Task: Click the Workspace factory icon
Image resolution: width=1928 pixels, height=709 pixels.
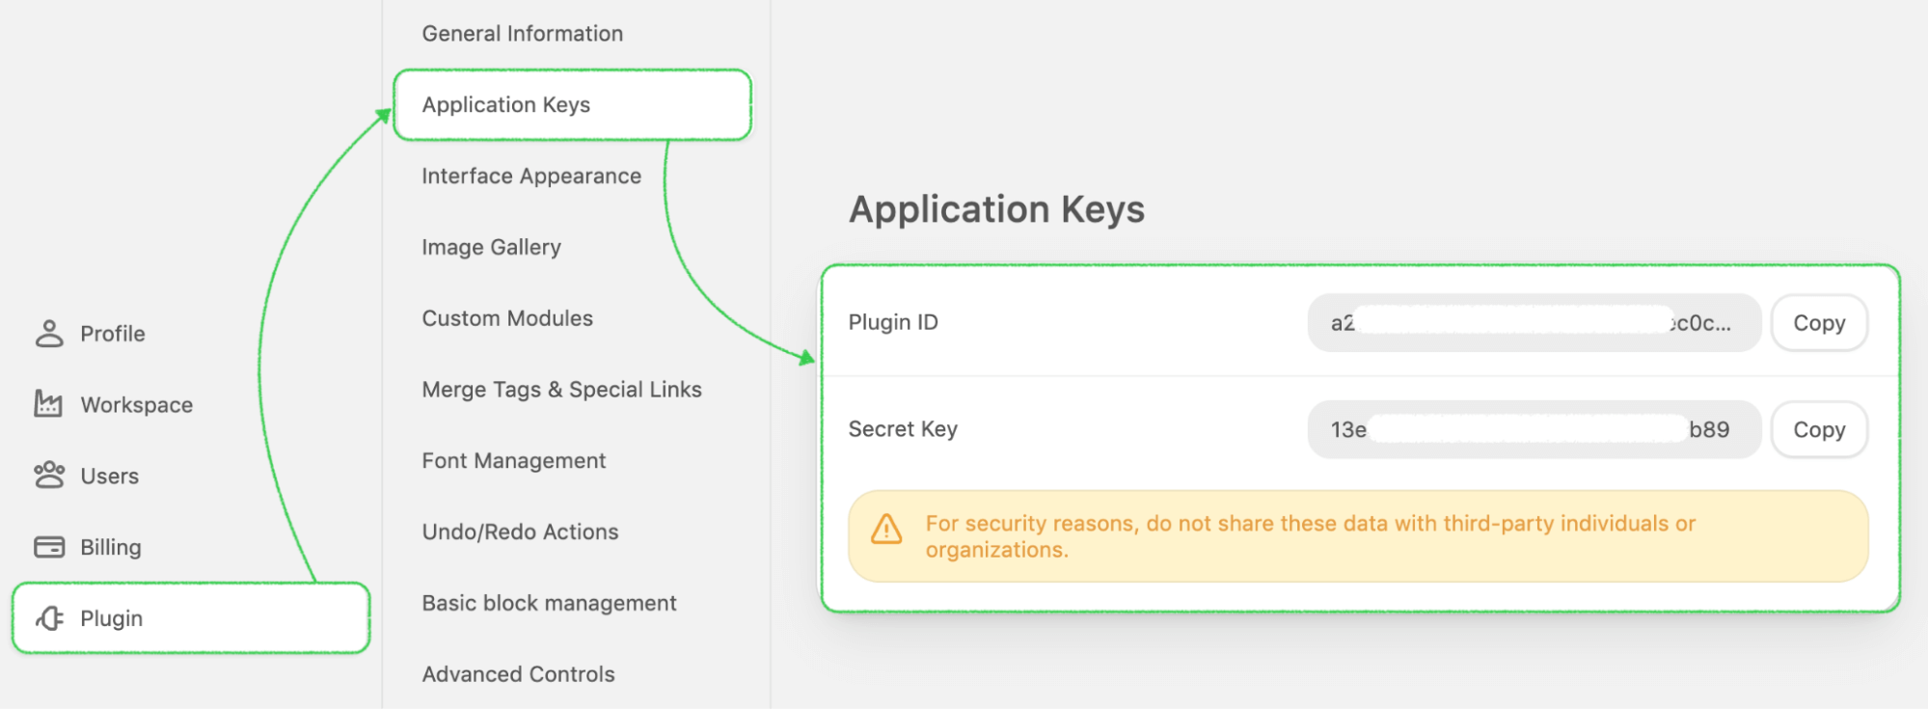Action: click(x=48, y=404)
